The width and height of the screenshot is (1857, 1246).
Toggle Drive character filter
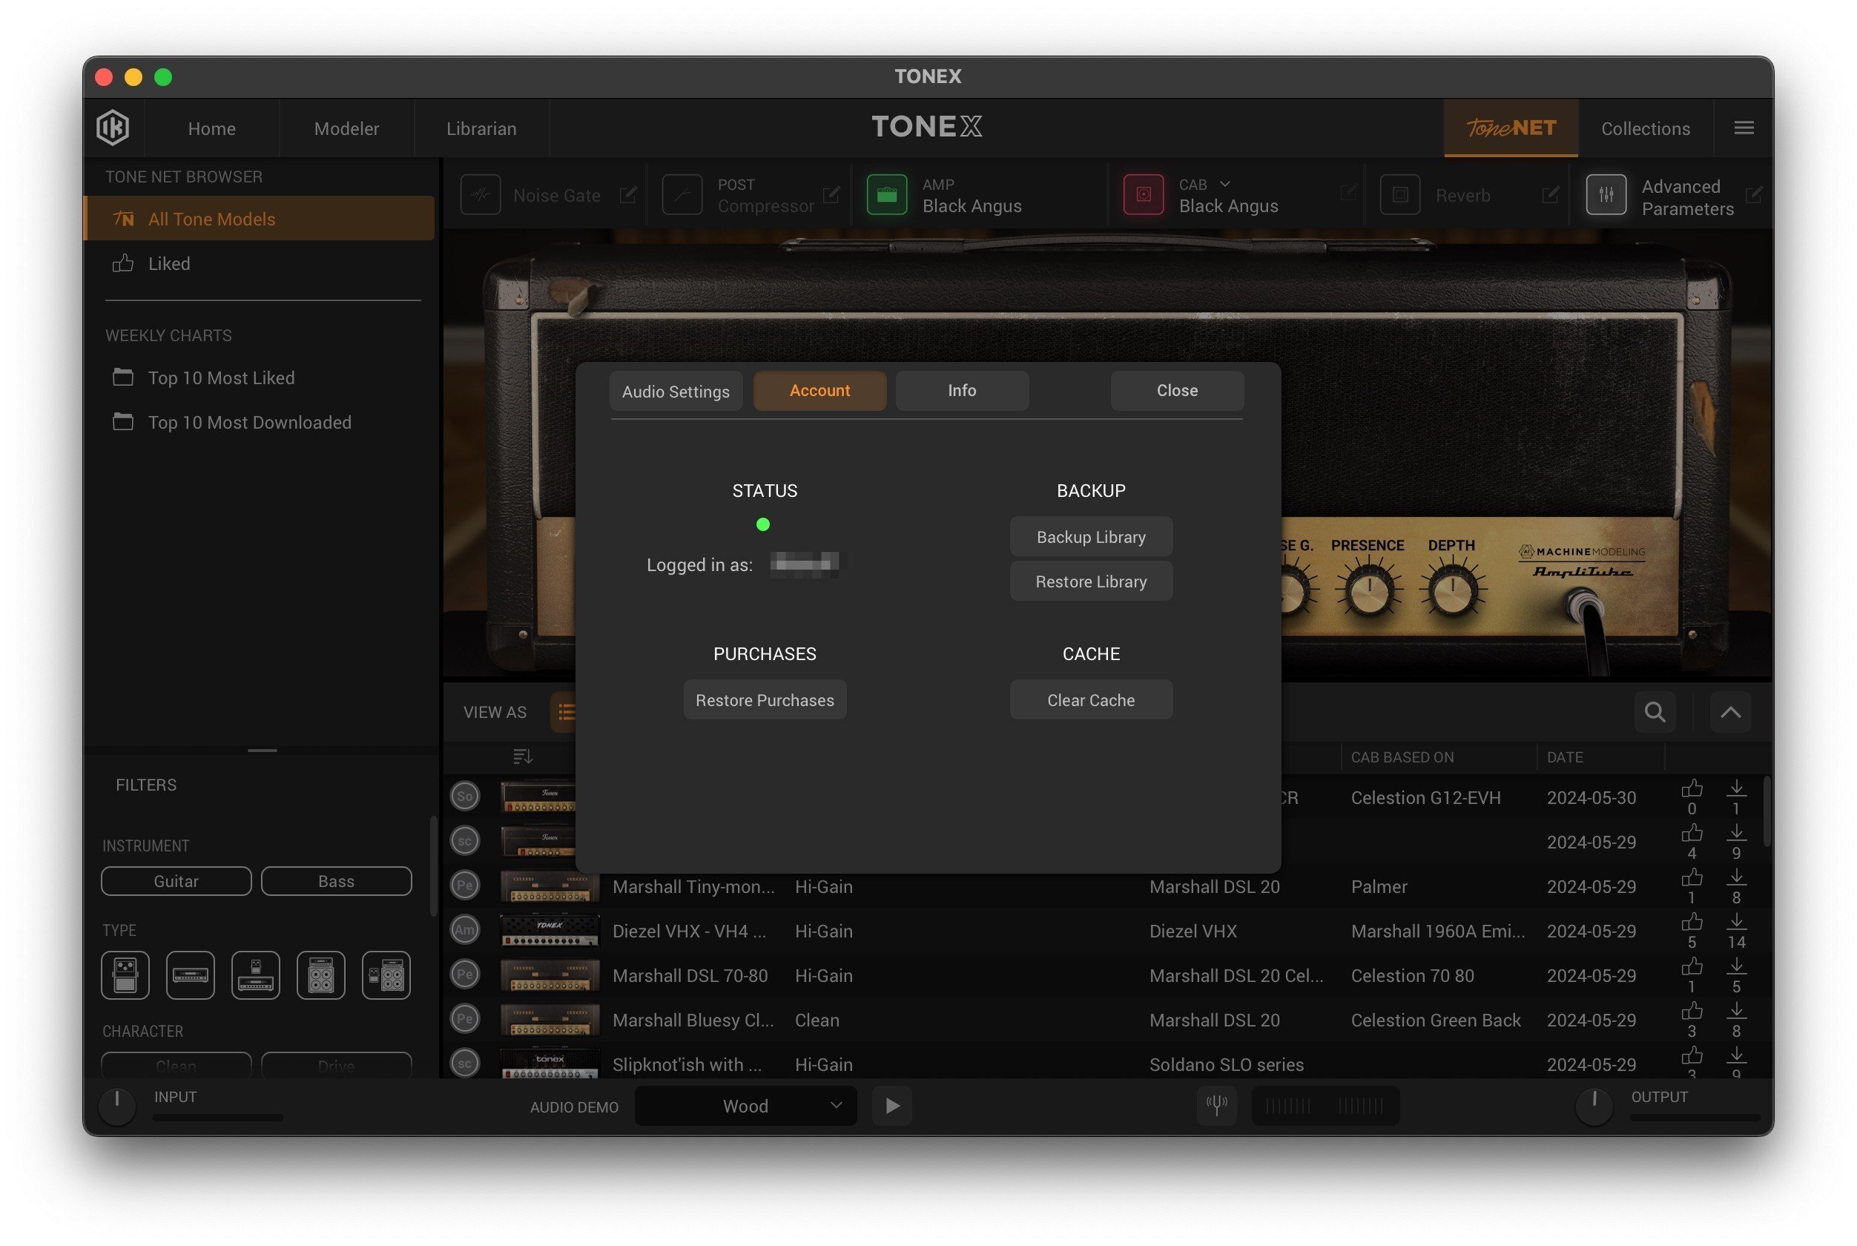point(336,1065)
